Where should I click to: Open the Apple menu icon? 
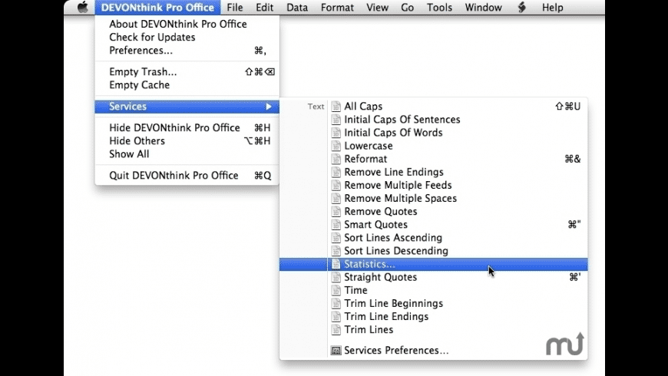(x=83, y=8)
